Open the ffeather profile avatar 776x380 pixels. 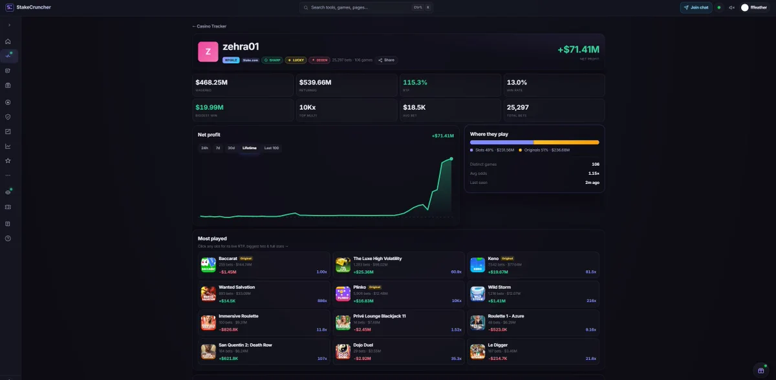(745, 8)
